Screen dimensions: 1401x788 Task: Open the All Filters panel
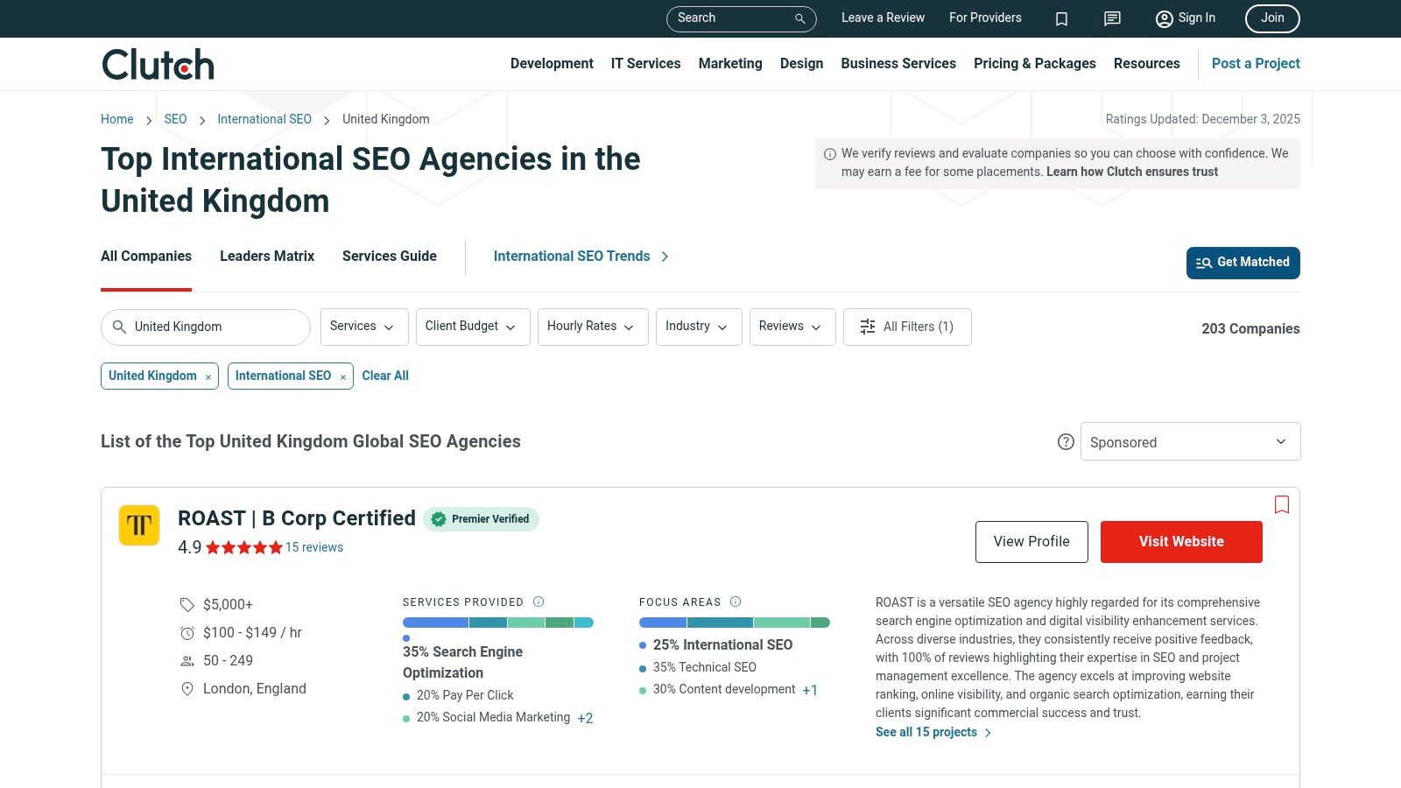pyautogui.click(x=906, y=327)
